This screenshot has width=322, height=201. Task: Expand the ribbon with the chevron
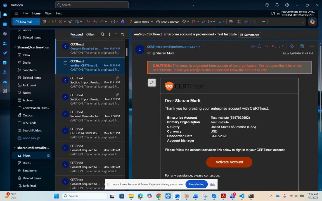302,23
